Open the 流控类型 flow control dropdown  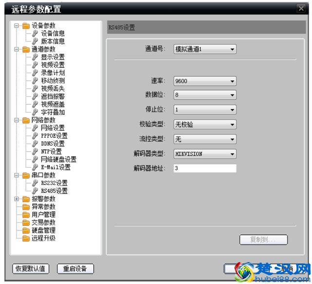point(205,139)
